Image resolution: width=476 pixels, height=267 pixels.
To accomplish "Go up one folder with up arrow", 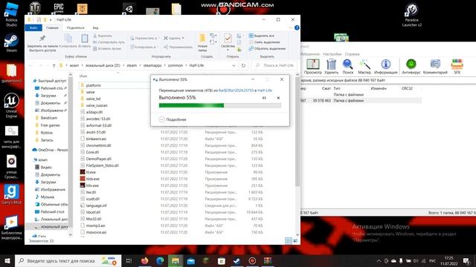I will click(x=54, y=65).
